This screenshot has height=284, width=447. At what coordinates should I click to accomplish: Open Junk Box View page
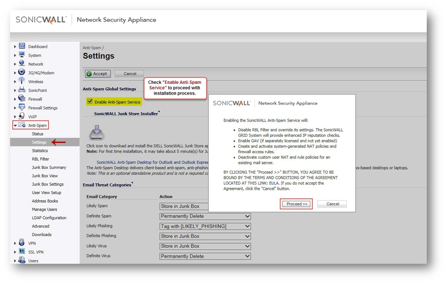[x=44, y=176]
